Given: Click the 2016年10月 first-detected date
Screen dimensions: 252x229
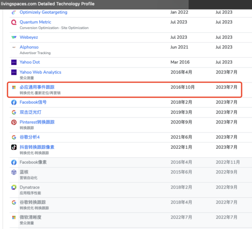Looking at the screenshot, I should [x=183, y=87].
